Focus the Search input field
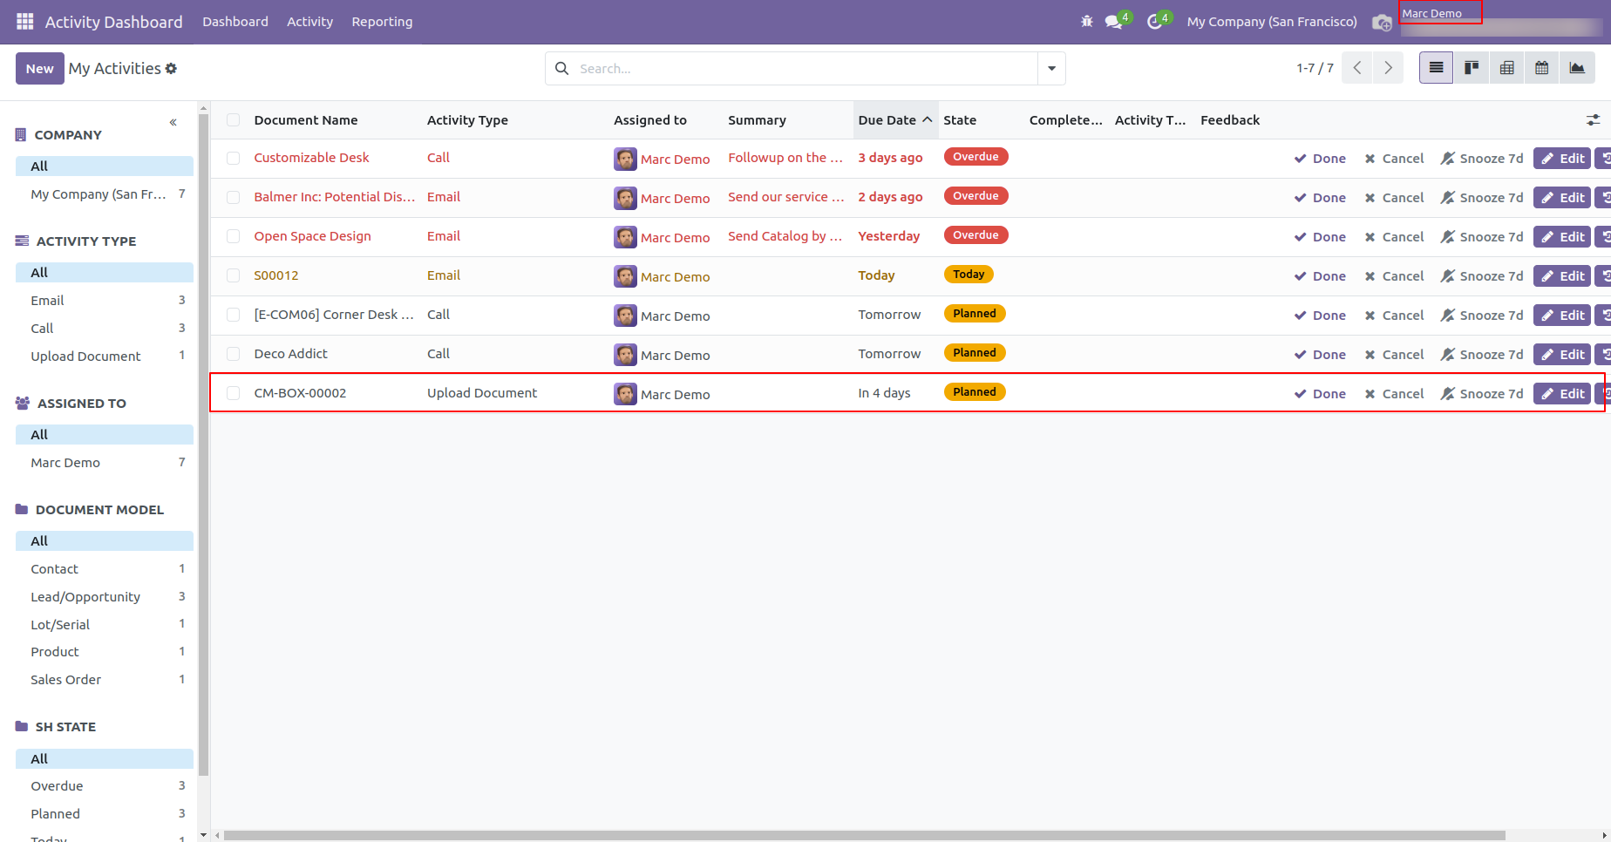1611x842 pixels. point(805,68)
